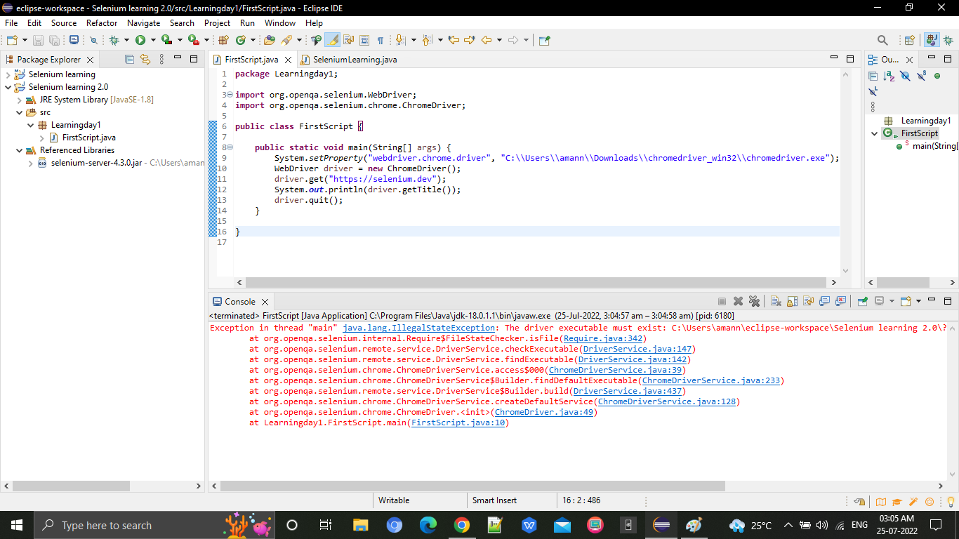Open the Terminal from the toolbar

(74, 40)
